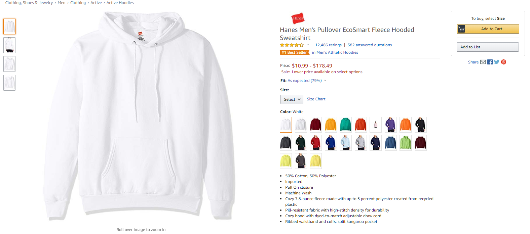
Task: Show the second product thumbnail with model
Action: pos(9,45)
